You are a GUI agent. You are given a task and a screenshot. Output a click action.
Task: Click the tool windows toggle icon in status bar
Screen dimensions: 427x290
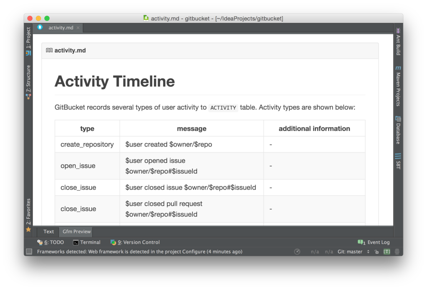click(29, 252)
